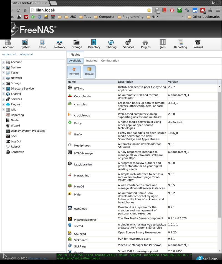Expand the Plugins tree node
This screenshot has width=222, height=264.
(x=3, y=104)
